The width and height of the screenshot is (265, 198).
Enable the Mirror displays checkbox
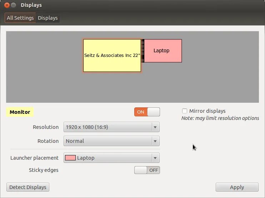[185, 111]
